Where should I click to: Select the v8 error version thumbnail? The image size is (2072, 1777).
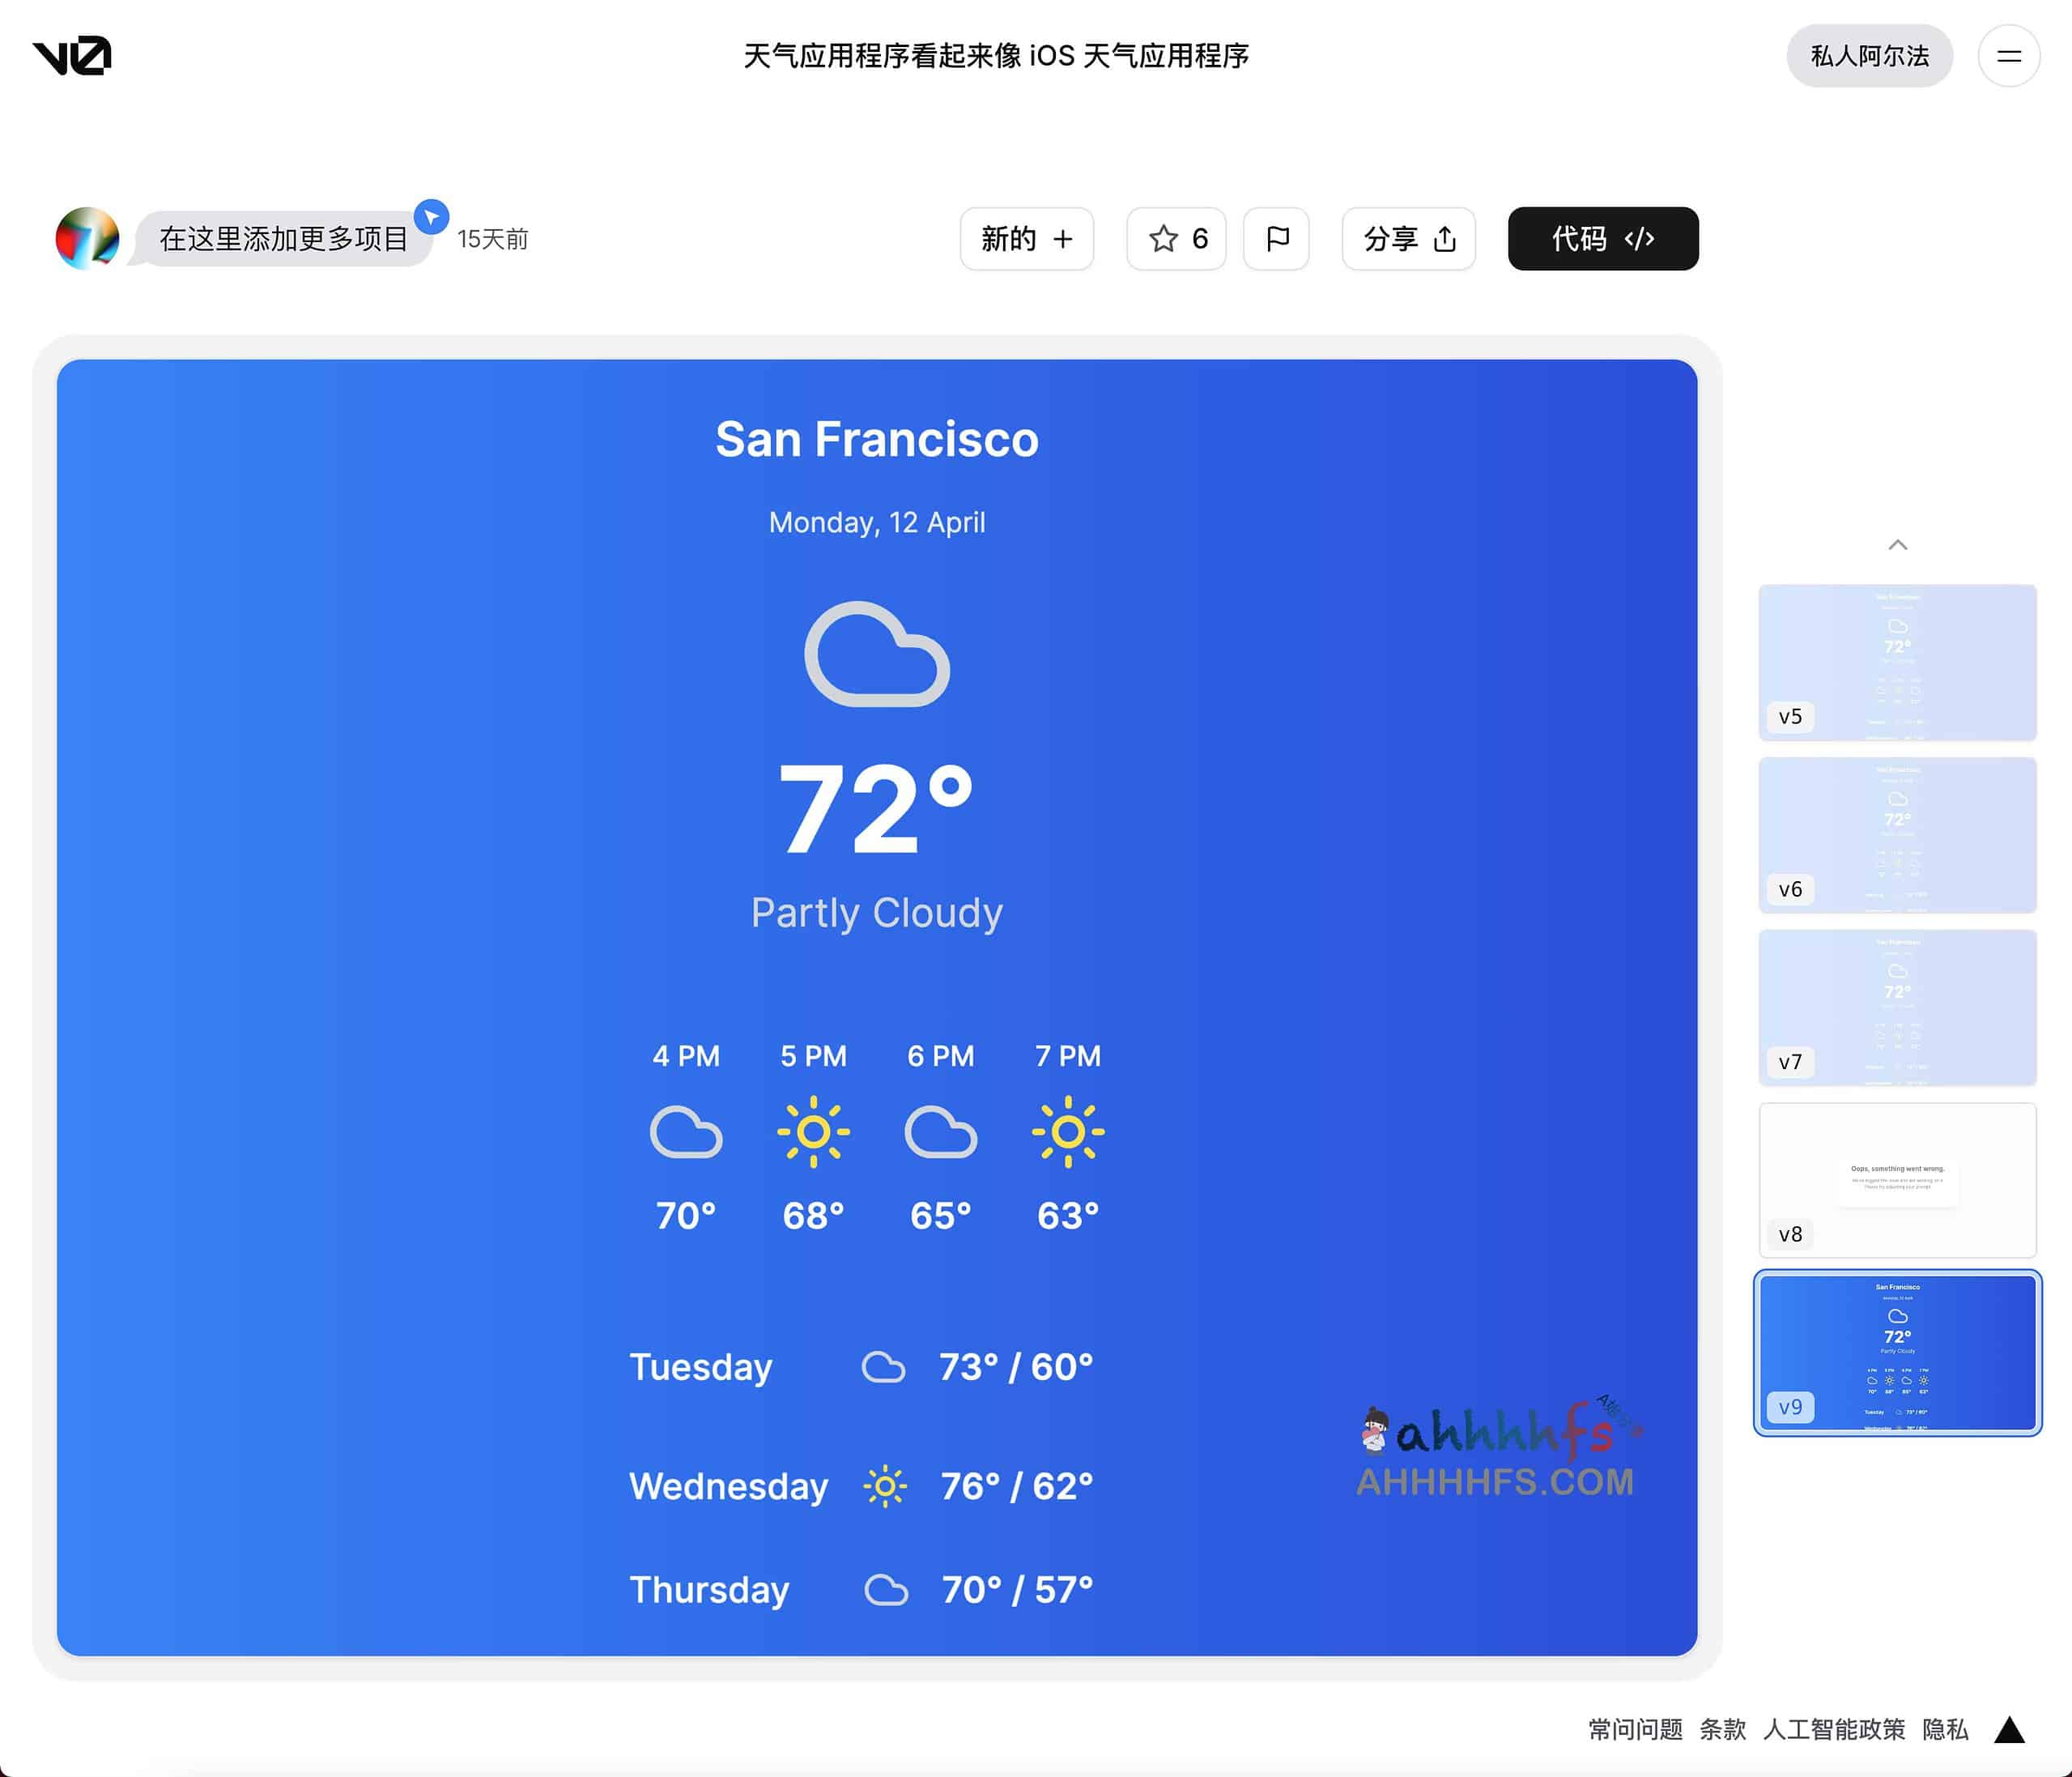[x=1897, y=1179]
